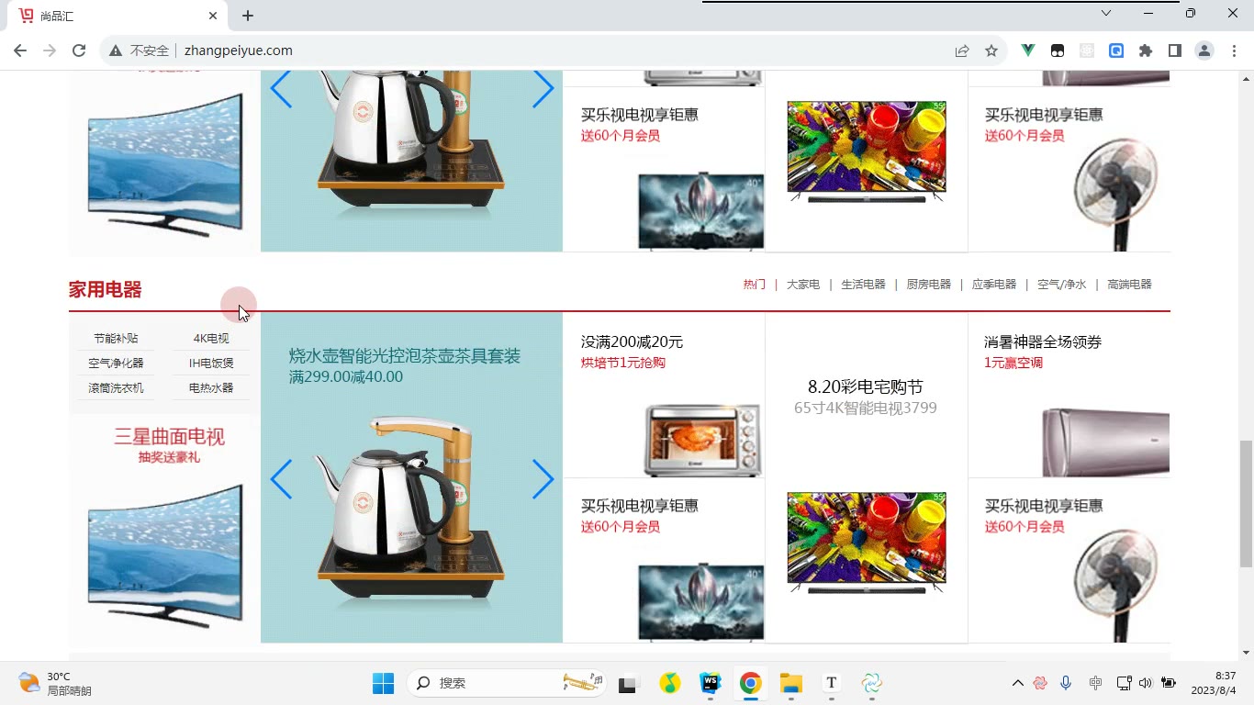Viewport: 1254px width, 705px height.
Task: Switch to the 热门 tab
Action: [x=755, y=285]
